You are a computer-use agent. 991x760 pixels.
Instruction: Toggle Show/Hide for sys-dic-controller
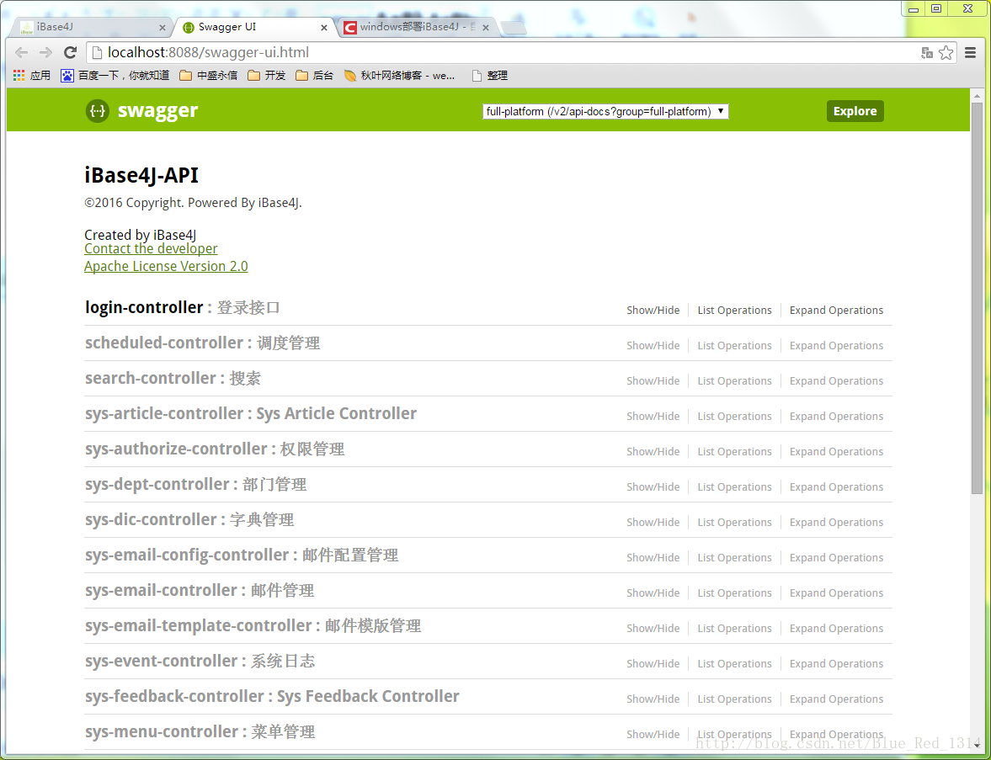tap(653, 523)
